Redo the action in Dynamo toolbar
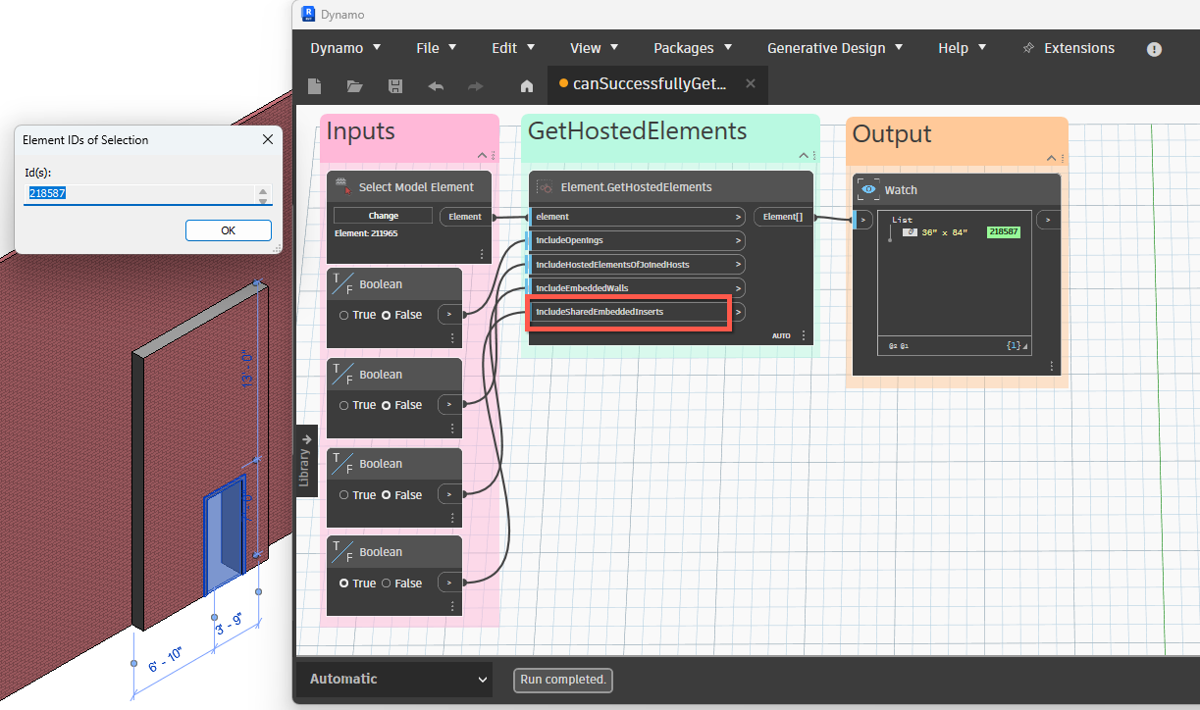 (x=475, y=85)
